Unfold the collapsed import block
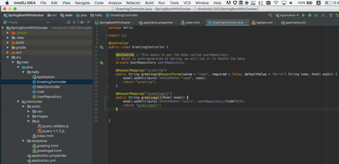Screen dimensions: 339x164 107,35
